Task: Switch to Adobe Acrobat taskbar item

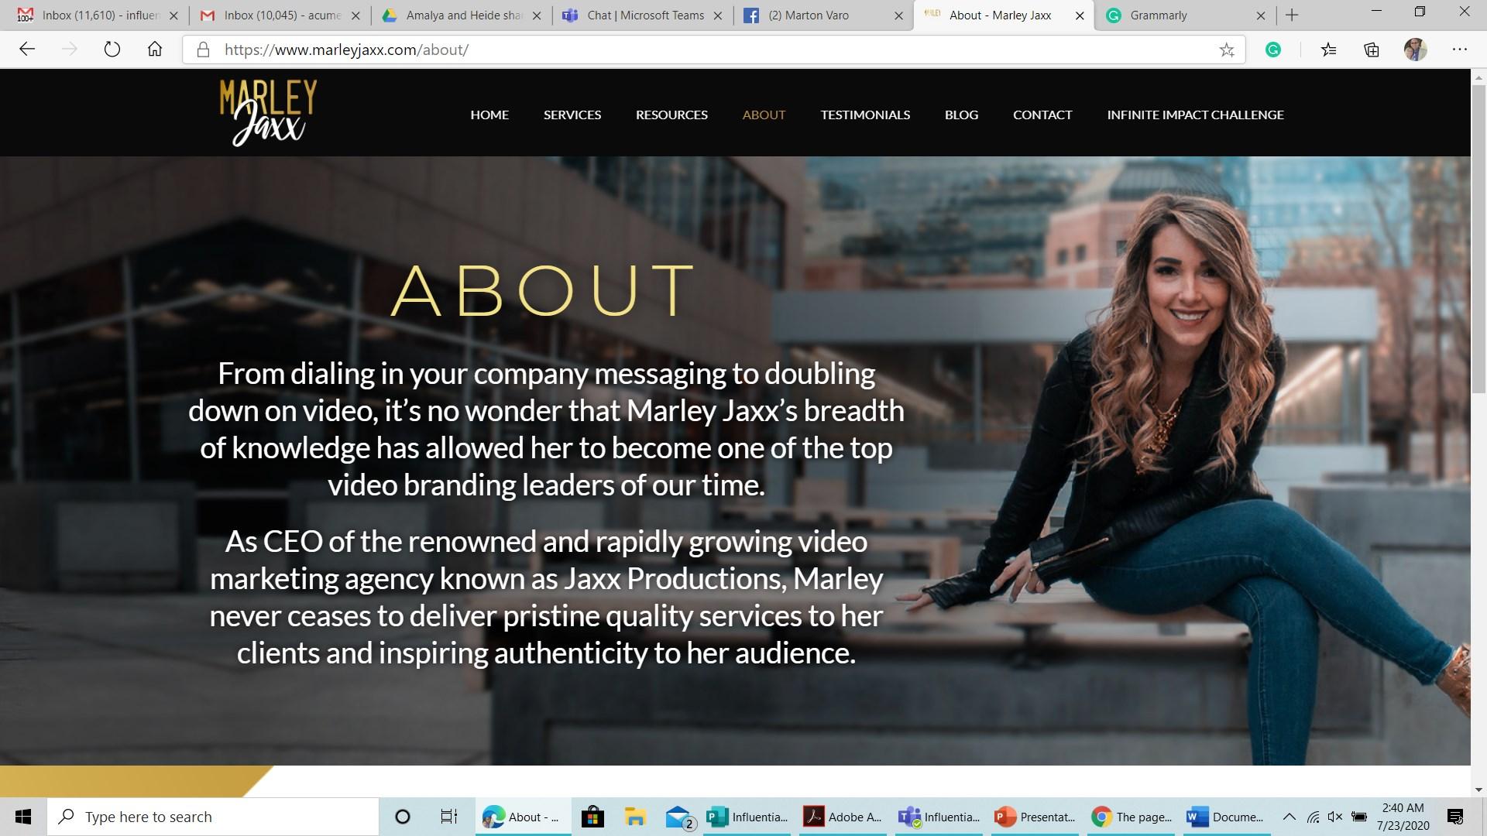Action: tap(843, 817)
